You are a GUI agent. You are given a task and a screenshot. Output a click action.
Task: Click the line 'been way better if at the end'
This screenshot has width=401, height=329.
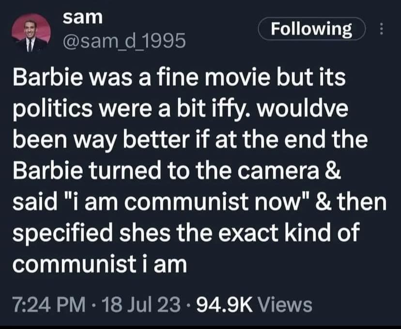190,140
